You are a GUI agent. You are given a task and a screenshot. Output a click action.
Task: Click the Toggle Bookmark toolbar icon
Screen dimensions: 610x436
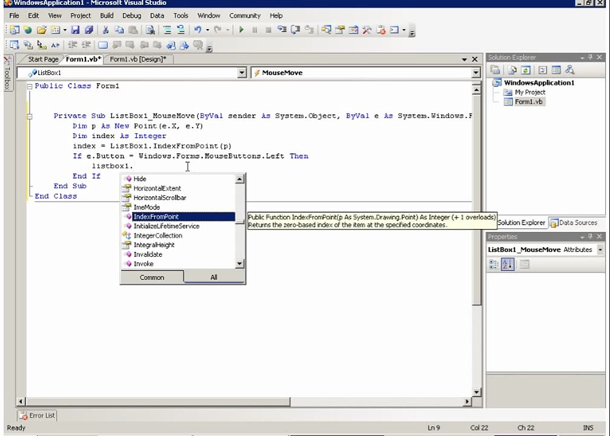point(103,45)
